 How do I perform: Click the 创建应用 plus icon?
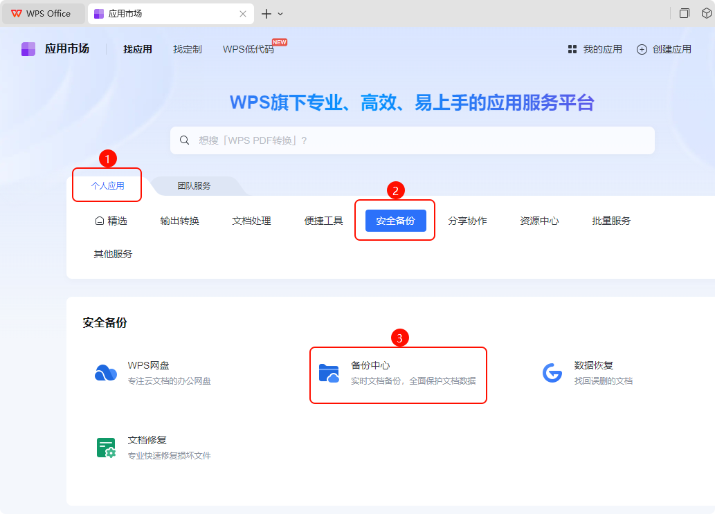point(642,49)
